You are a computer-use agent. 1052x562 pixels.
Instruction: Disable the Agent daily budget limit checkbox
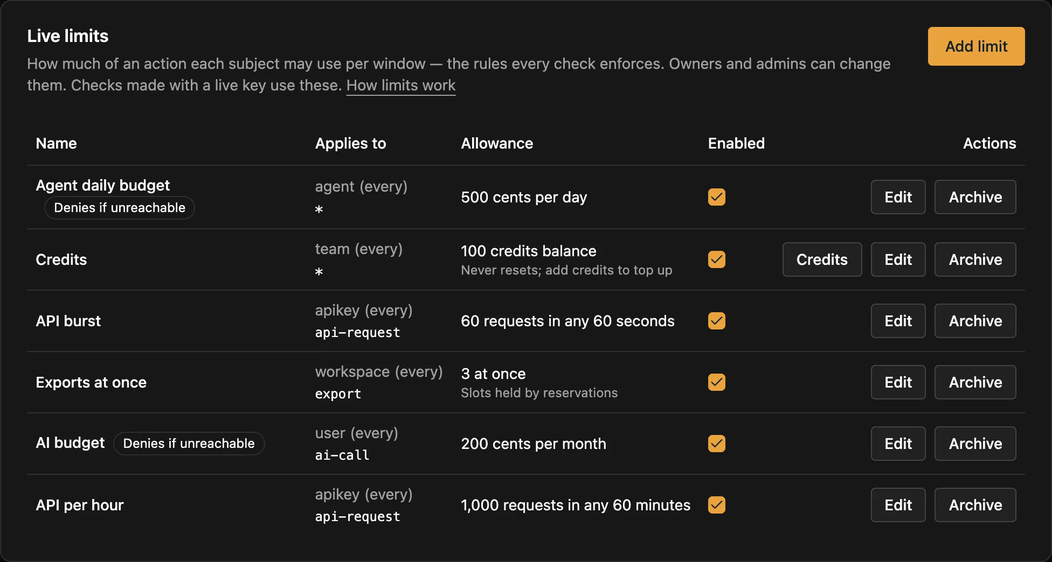(x=716, y=197)
